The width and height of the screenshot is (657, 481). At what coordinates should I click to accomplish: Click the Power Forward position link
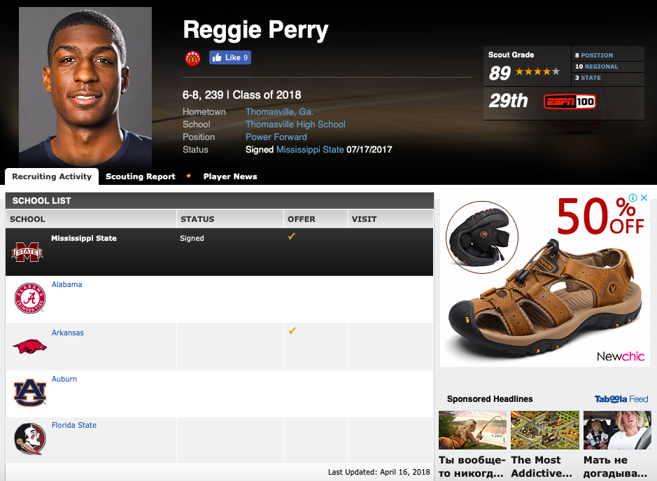276,137
